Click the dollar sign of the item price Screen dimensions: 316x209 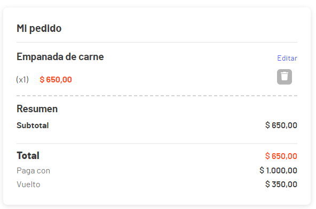click(42, 80)
